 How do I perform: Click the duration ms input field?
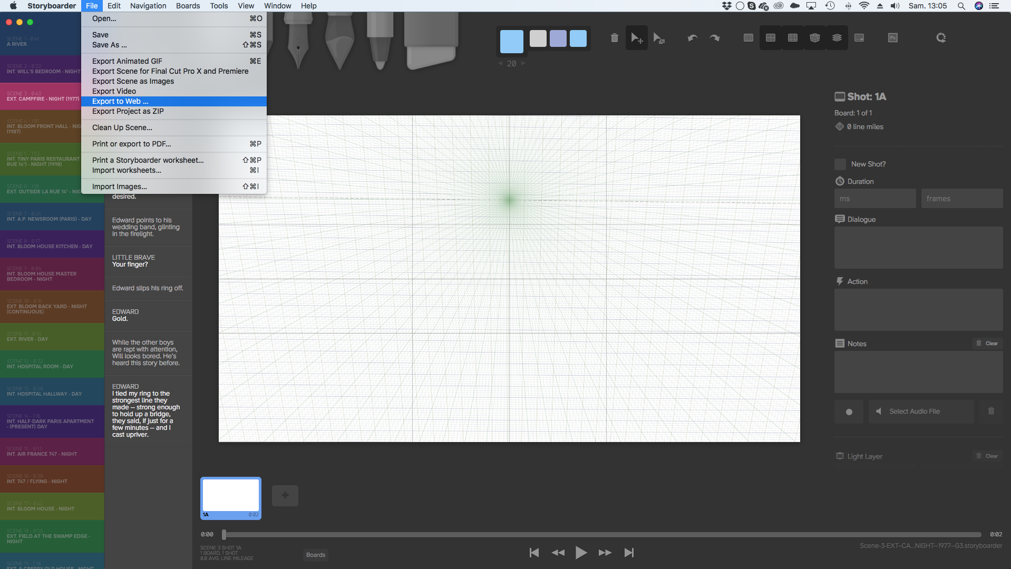(875, 199)
